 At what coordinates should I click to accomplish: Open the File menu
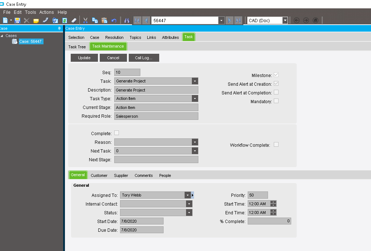point(7,12)
